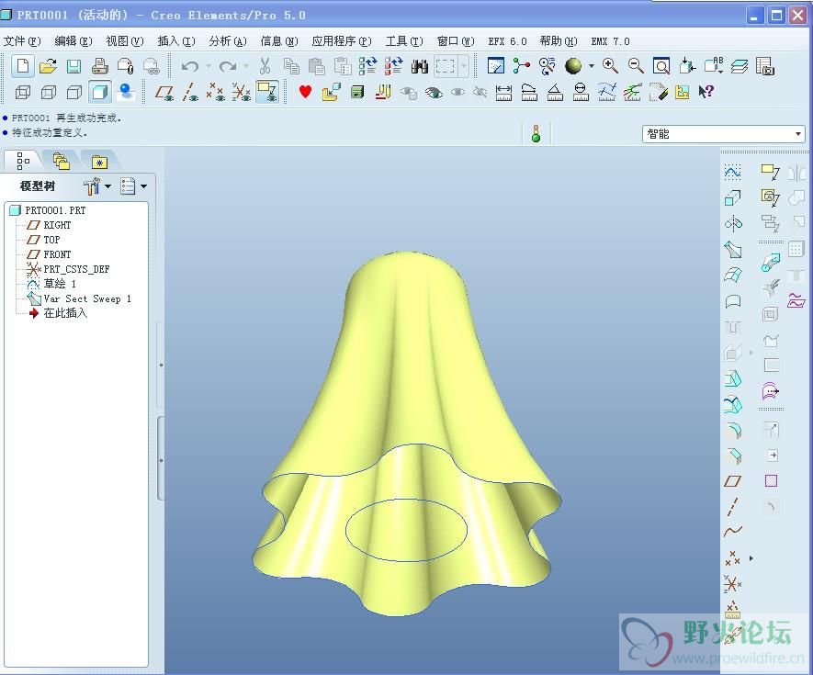Select the RIGHT datum plane
The height and width of the screenshot is (675, 813).
57,225
